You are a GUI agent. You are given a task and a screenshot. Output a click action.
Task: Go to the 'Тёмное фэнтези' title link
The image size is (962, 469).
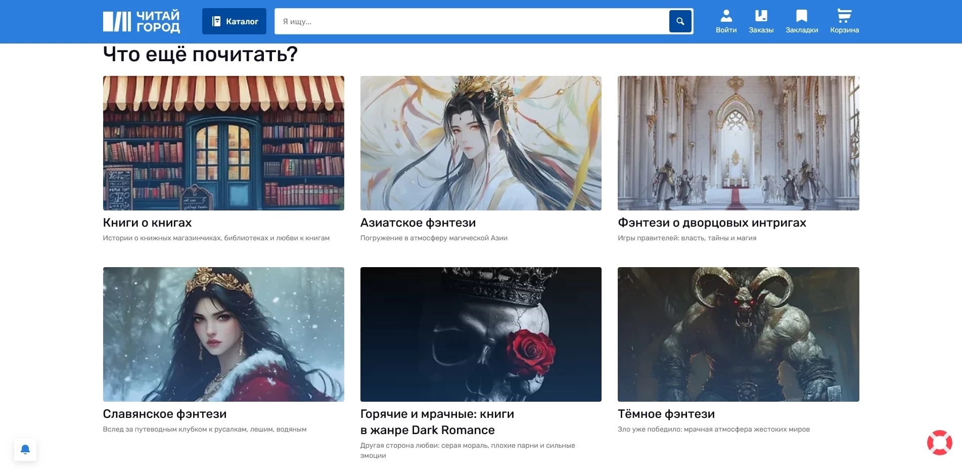[666, 414]
